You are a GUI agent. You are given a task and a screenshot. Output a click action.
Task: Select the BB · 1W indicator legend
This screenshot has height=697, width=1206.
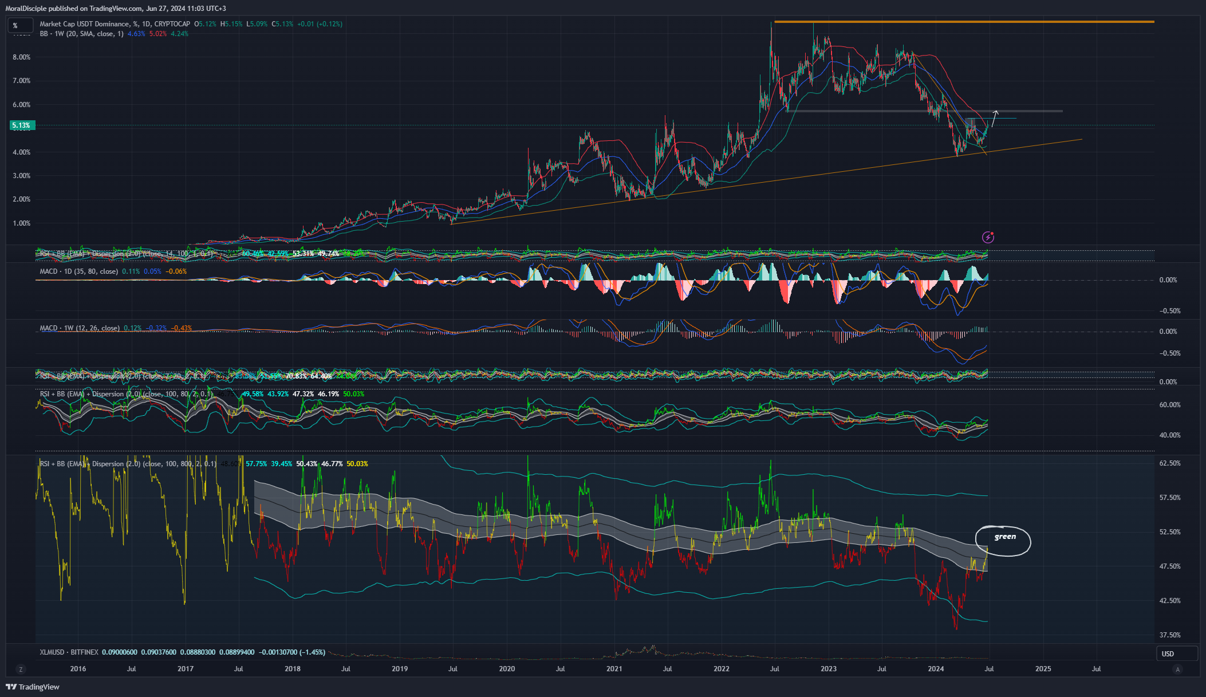tap(81, 34)
